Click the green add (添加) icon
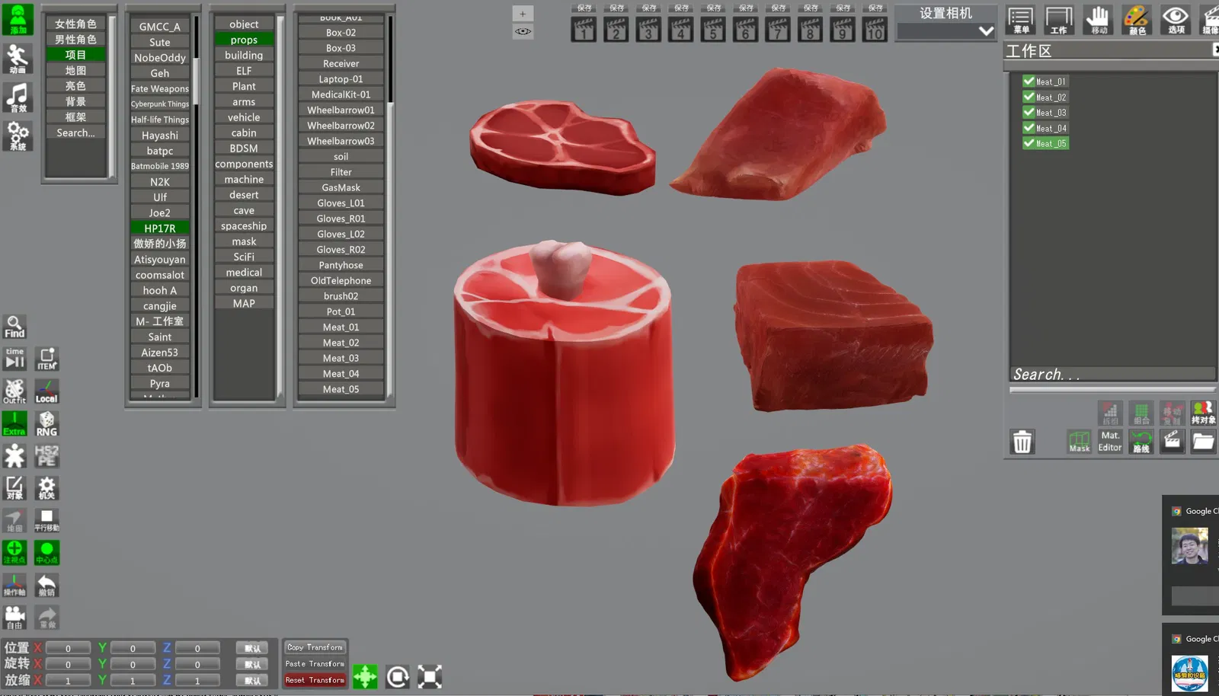This screenshot has width=1219, height=696. pyautogui.click(x=17, y=20)
